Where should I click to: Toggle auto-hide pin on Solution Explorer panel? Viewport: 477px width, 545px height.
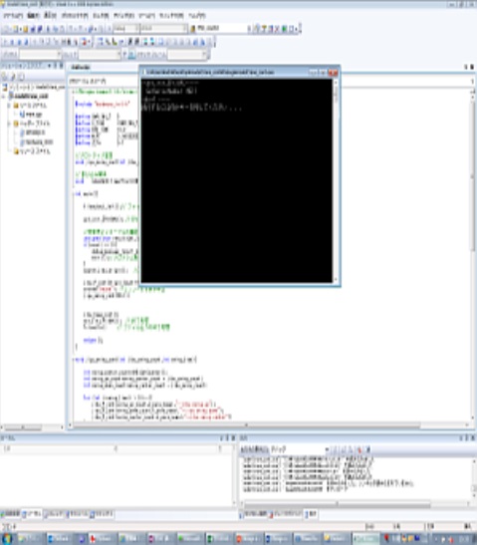click(x=56, y=66)
